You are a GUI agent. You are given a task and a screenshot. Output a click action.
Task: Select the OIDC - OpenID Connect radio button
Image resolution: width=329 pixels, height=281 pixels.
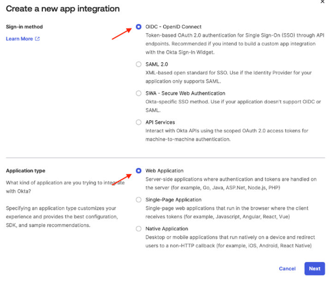pyautogui.click(x=138, y=27)
